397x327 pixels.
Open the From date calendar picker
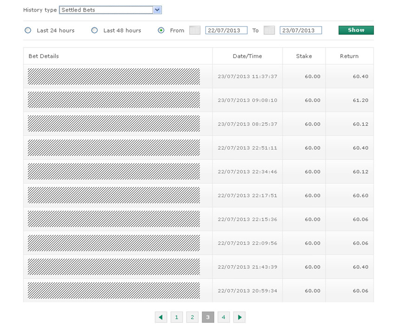point(195,30)
